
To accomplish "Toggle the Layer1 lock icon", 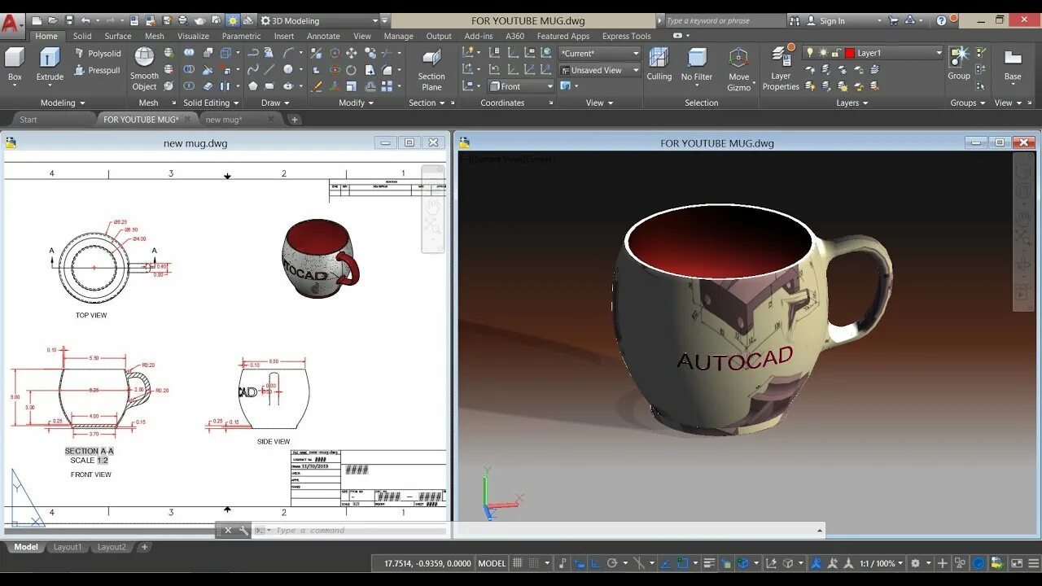I will point(836,53).
